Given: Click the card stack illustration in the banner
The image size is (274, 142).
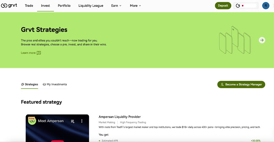Looking at the screenshot, I should pos(235,40).
